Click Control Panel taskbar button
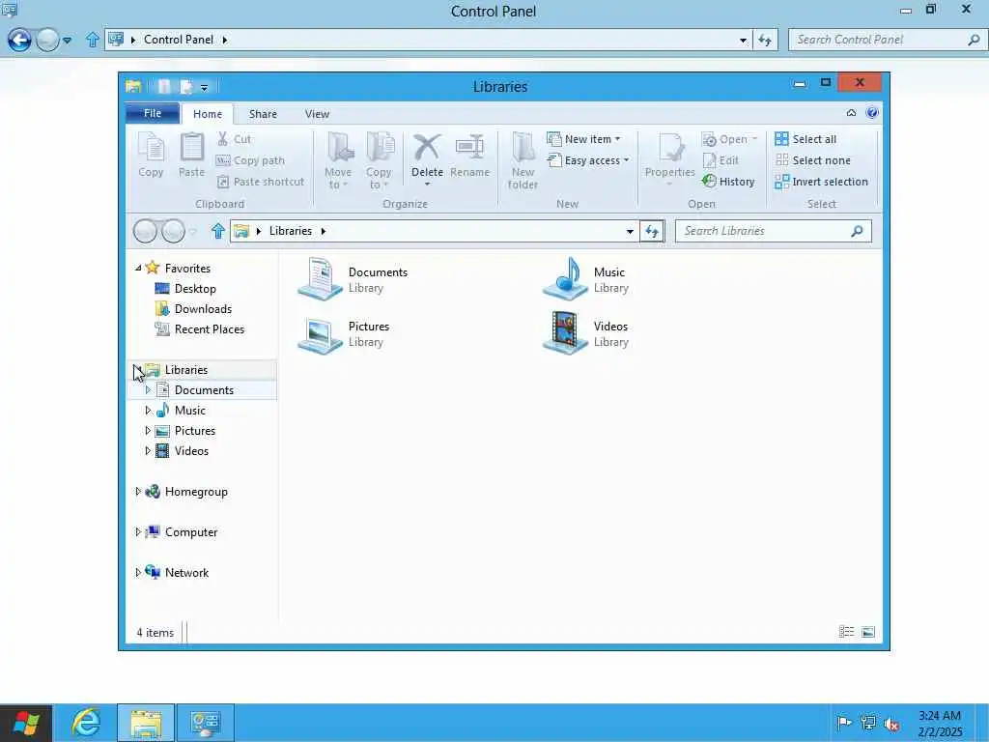989x742 pixels. [x=205, y=723]
